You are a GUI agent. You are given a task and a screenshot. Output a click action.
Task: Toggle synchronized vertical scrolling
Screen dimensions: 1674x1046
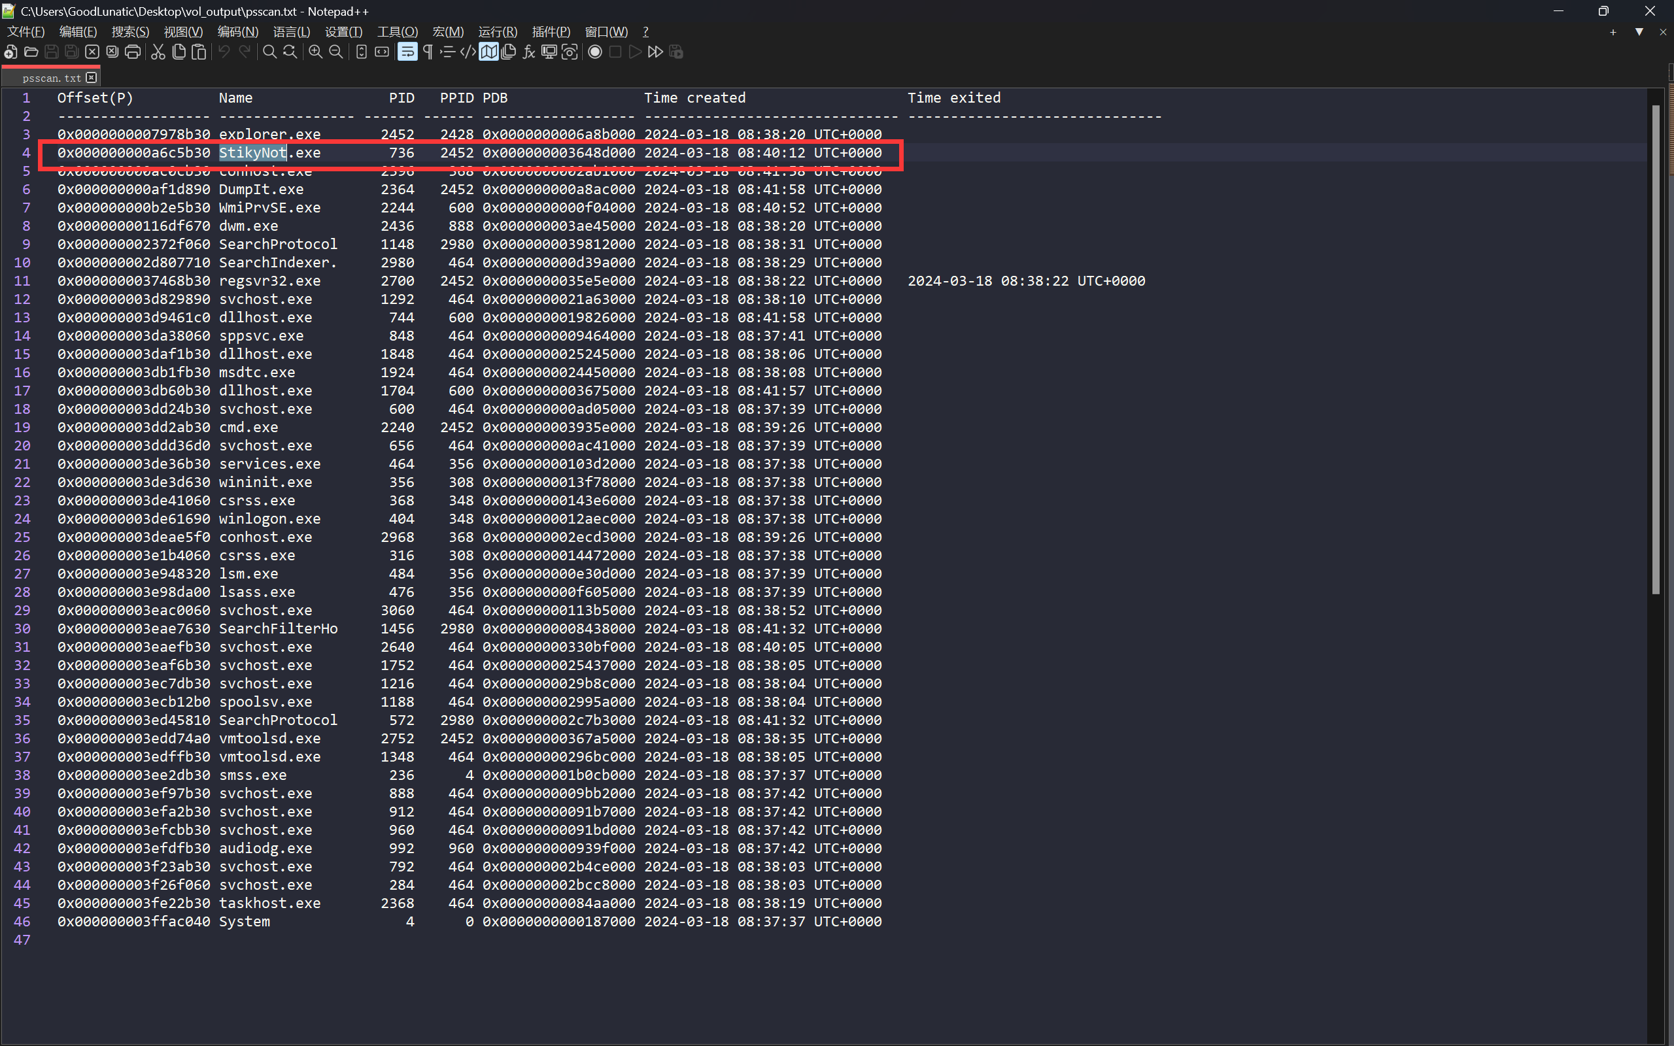click(x=361, y=52)
